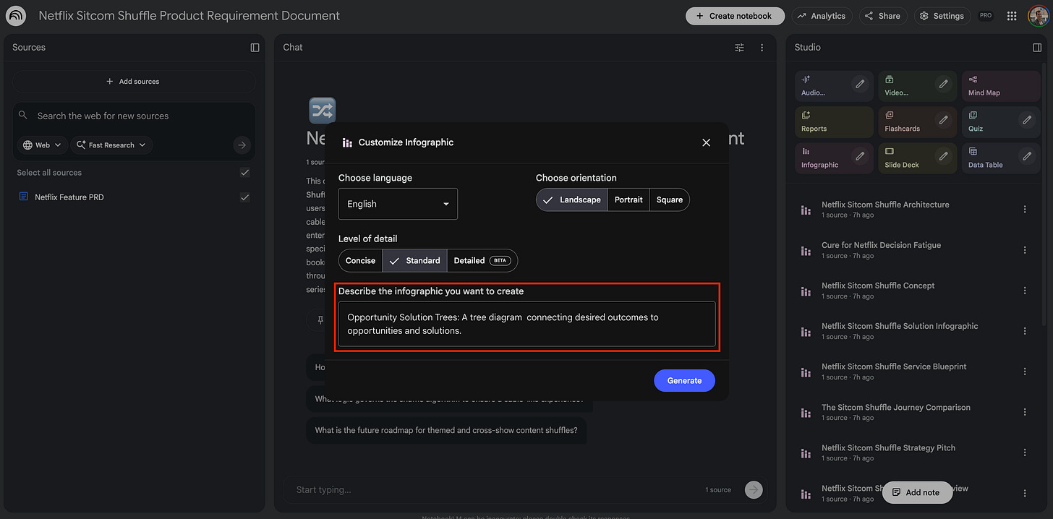1053x519 pixels.
Task: Click Add sources button
Action: coord(134,82)
